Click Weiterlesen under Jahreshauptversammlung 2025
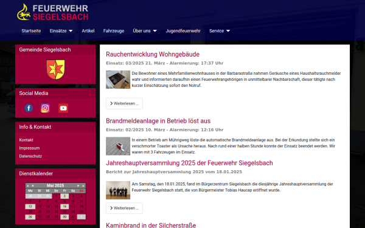Viewport: 365px width, 228px height. 124,208
